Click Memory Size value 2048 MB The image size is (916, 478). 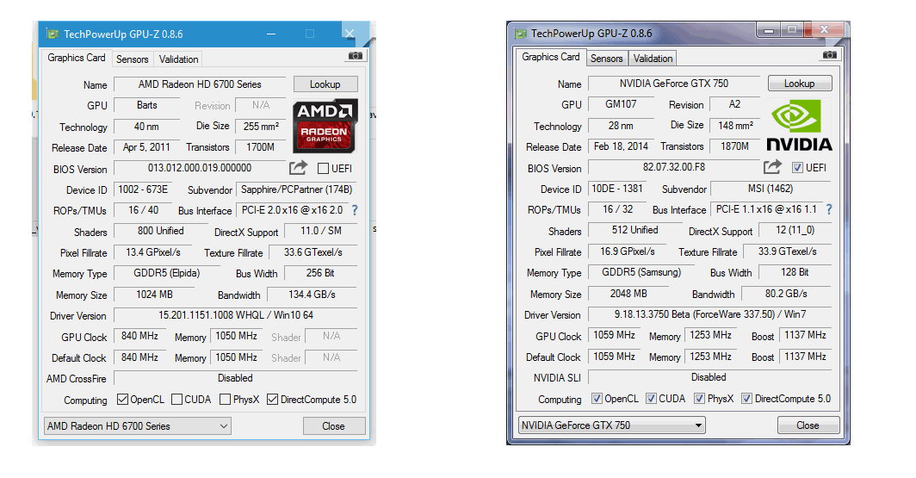click(x=628, y=294)
